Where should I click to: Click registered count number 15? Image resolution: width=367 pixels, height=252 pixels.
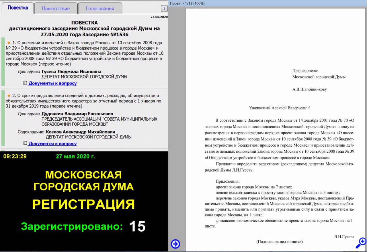point(137,226)
